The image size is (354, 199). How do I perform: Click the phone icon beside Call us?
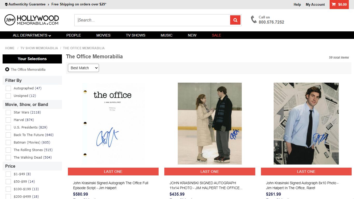(253, 19)
